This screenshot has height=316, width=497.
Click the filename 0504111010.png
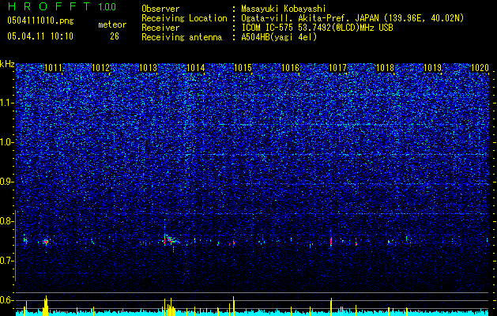40,21
